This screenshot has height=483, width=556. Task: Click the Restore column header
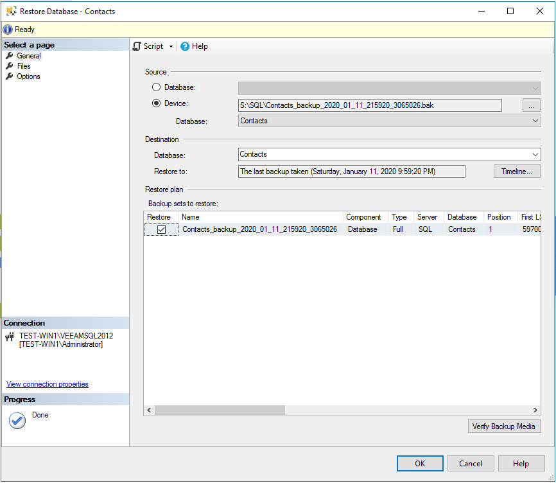click(161, 217)
